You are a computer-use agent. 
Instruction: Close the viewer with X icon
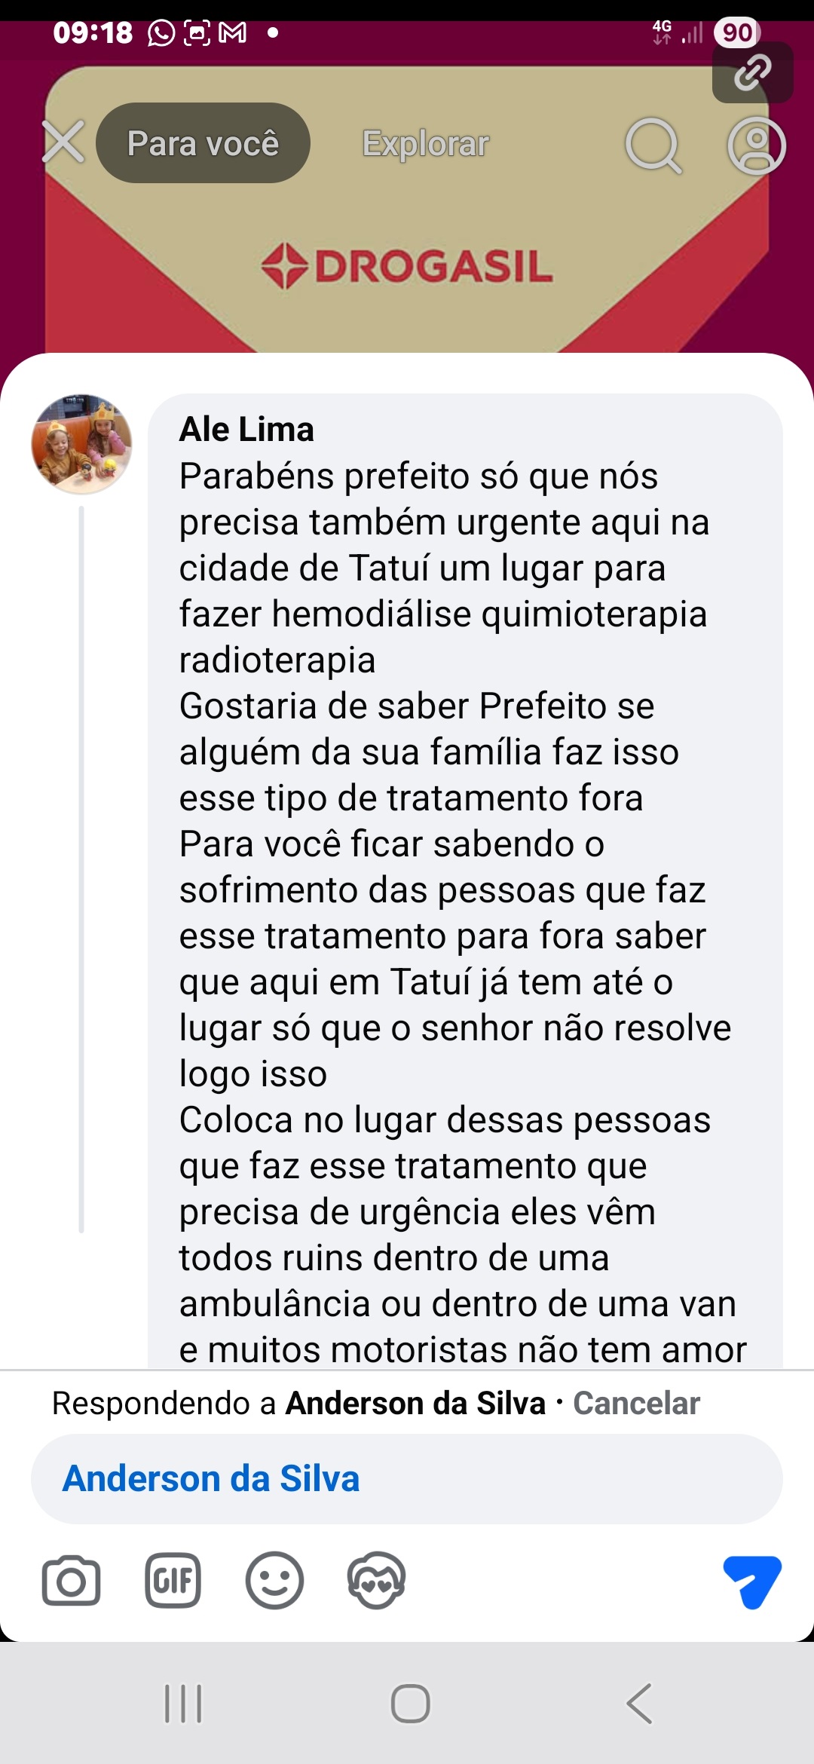pyautogui.click(x=63, y=142)
